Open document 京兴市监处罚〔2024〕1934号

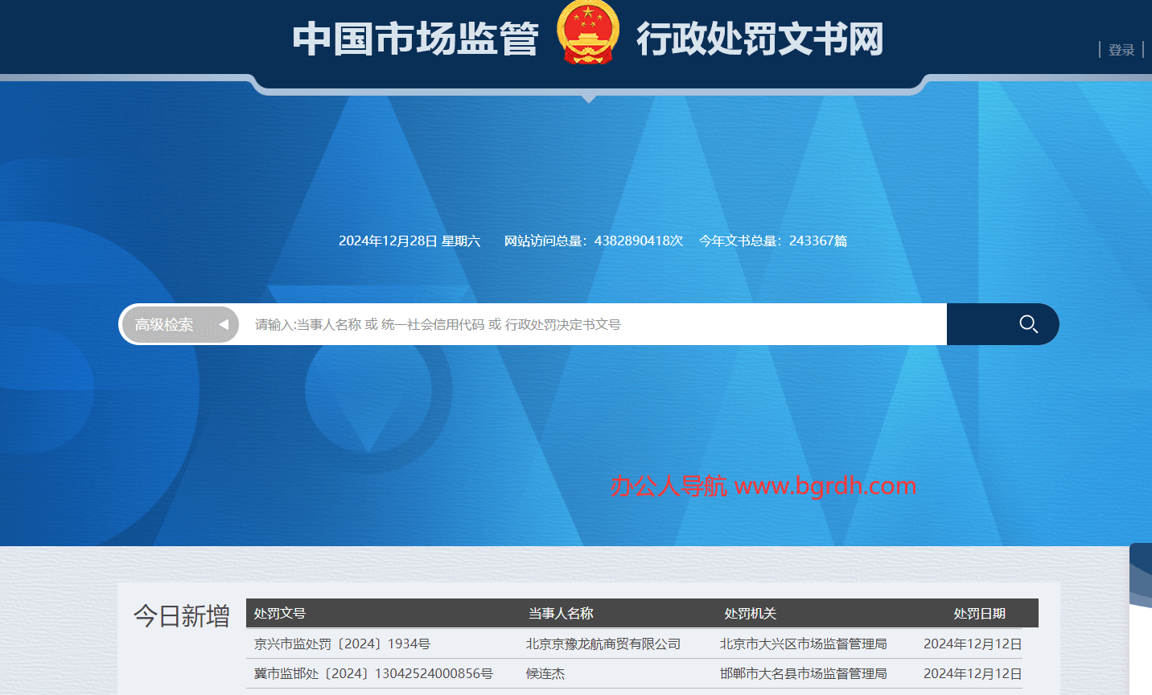coord(340,644)
